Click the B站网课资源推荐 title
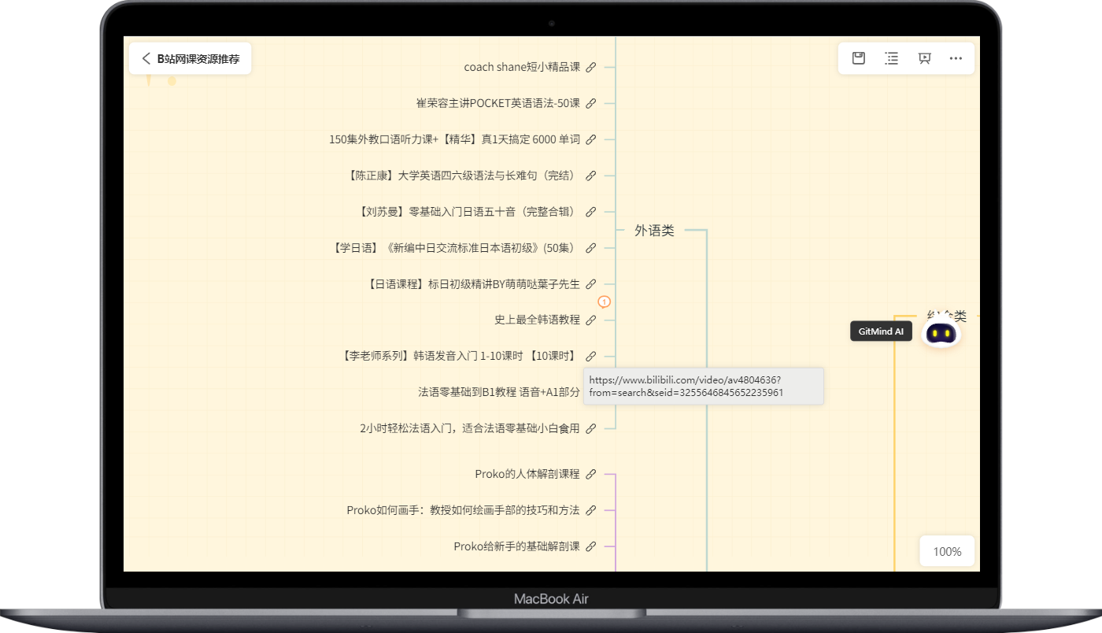The width and height of the screenshot is (1102, 633). click(x=198, y=58)
